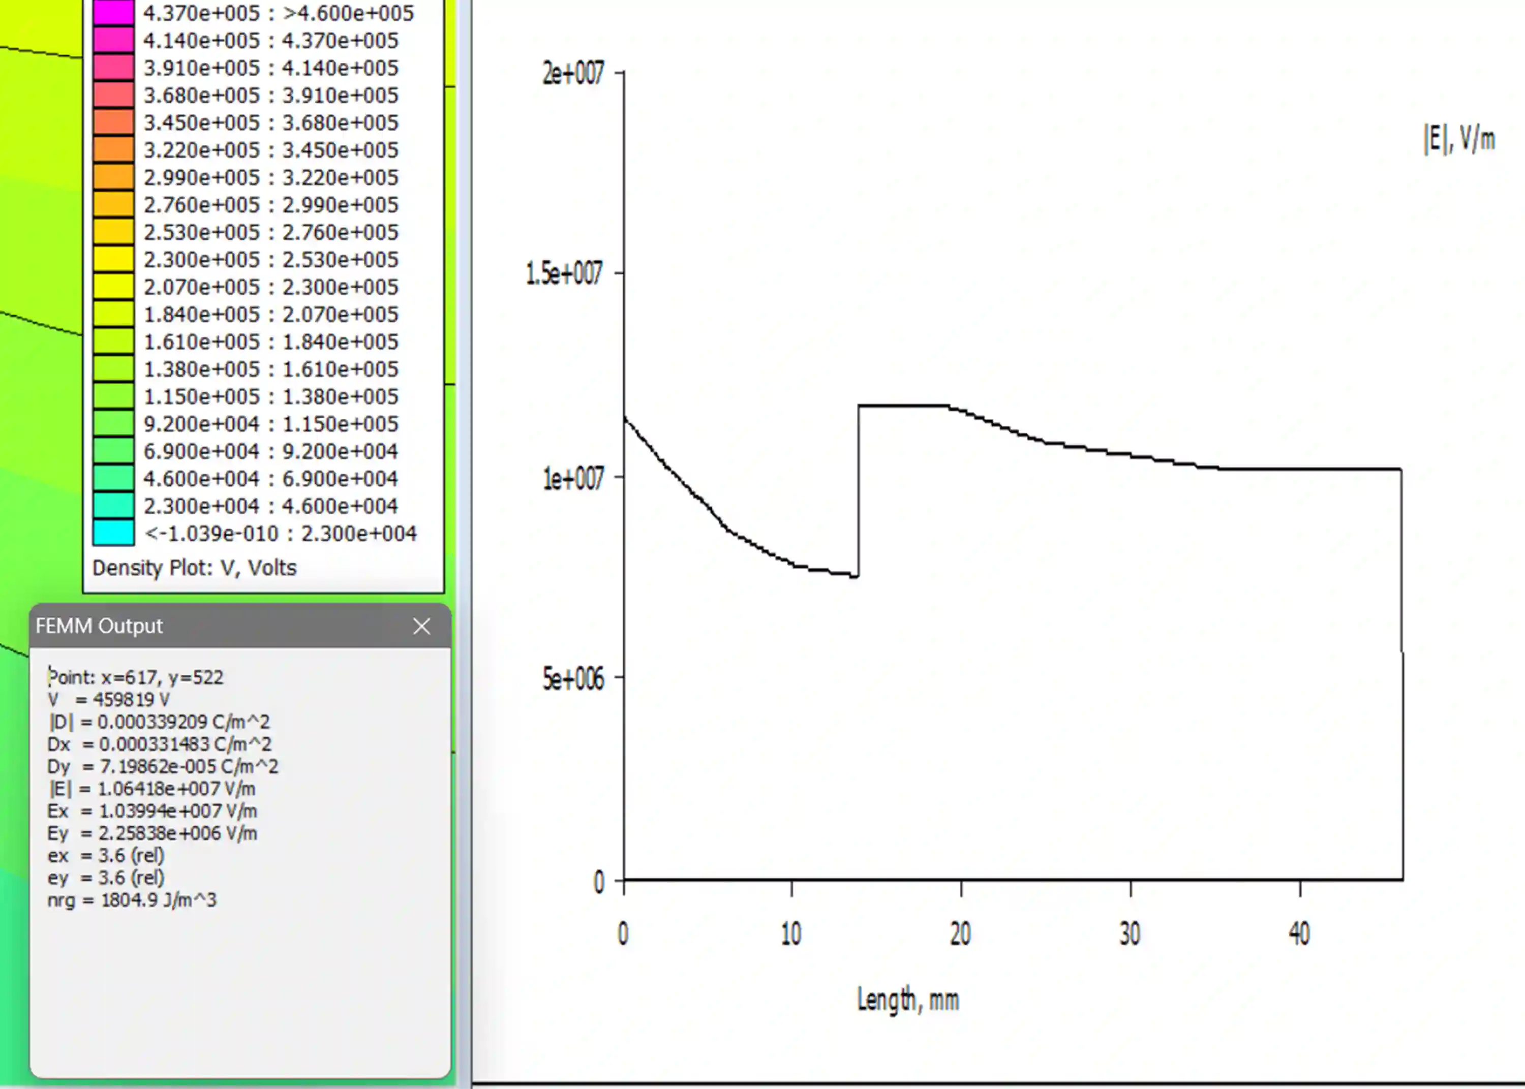Click the x-axis label 40
The width and height of the screenshot is (1525, 1089).
(x=1300, y=934)
